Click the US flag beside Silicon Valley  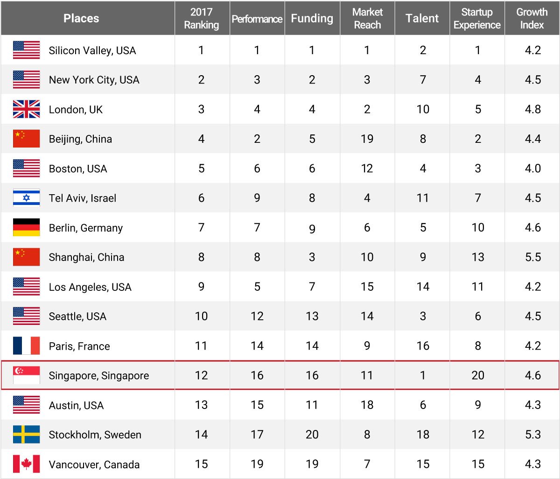point(26,50)
